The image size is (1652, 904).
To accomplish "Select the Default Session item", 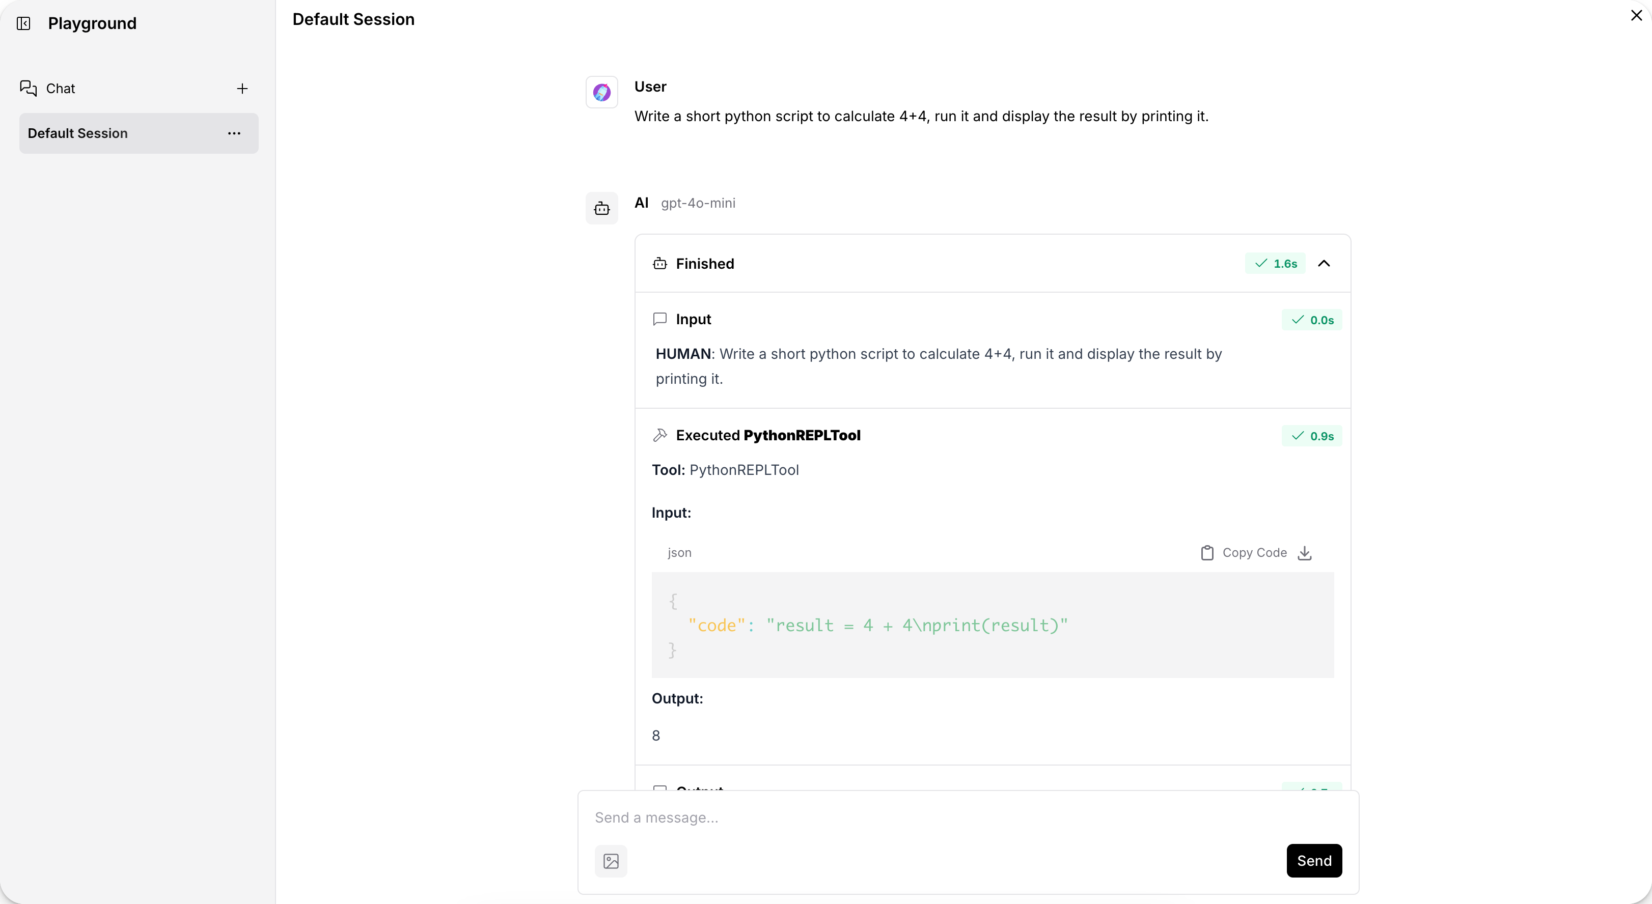I will 77,133.
